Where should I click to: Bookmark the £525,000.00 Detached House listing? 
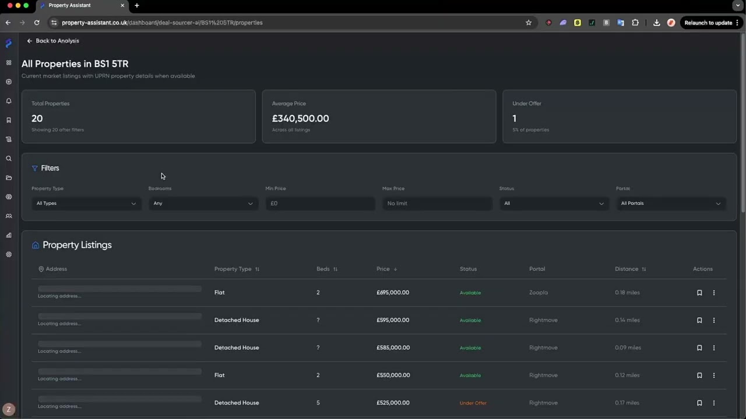[699, 403]
